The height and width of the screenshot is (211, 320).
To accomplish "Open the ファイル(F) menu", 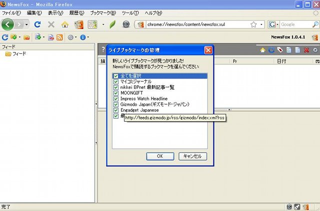I will (11, 13).
